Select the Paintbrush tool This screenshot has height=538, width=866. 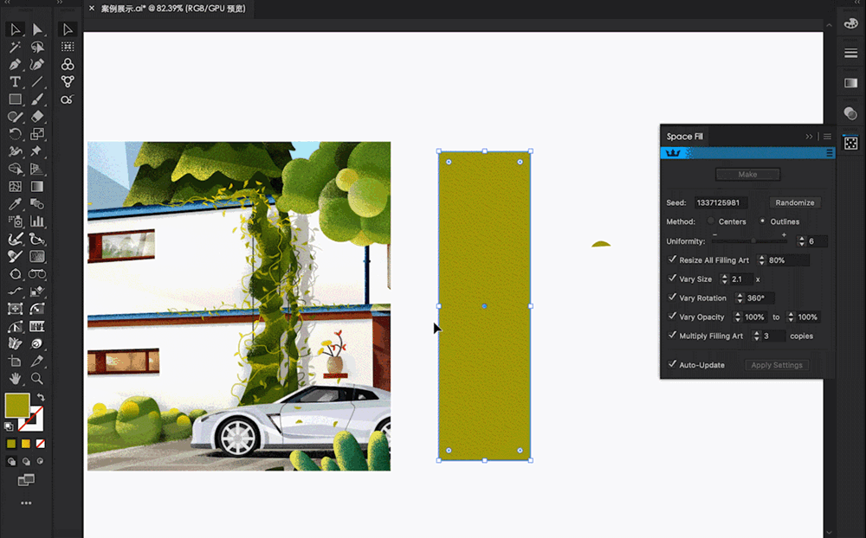[x=37, y=99]
